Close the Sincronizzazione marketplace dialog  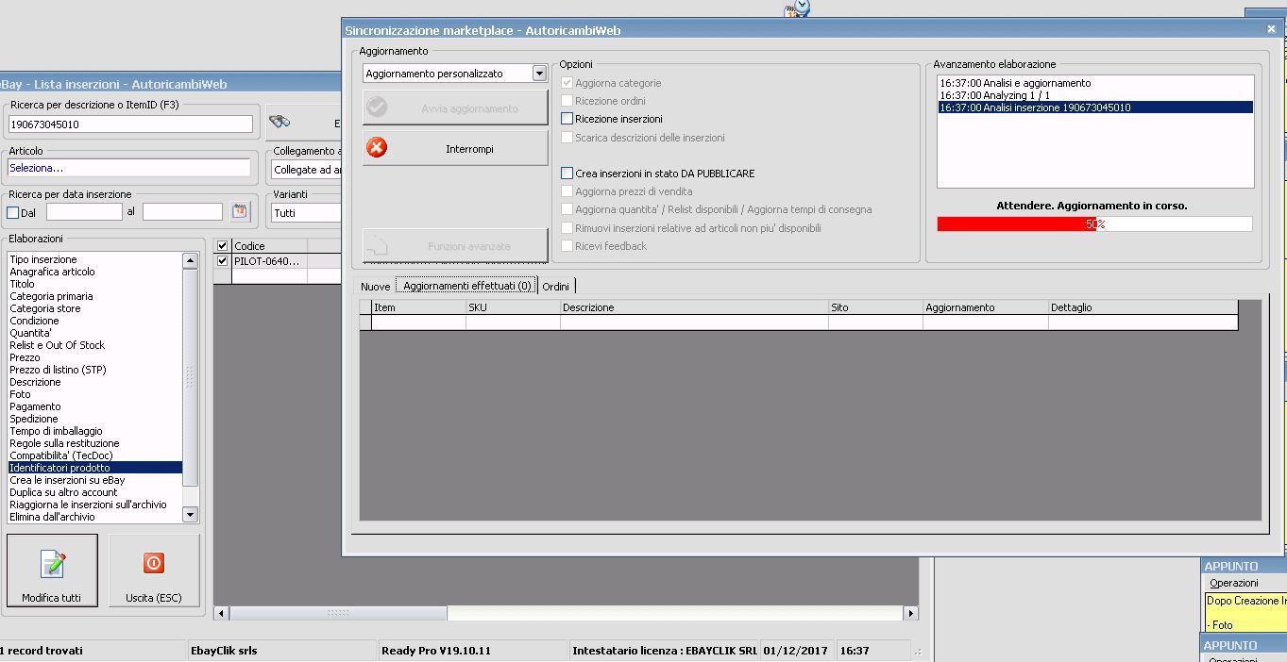(x=1271, y=29)
